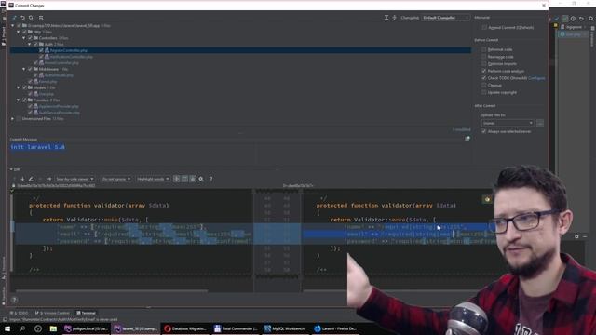Screen dimensions: 596x335
Task: Enable Cleanup checkbox
Action: click(484, 85)
